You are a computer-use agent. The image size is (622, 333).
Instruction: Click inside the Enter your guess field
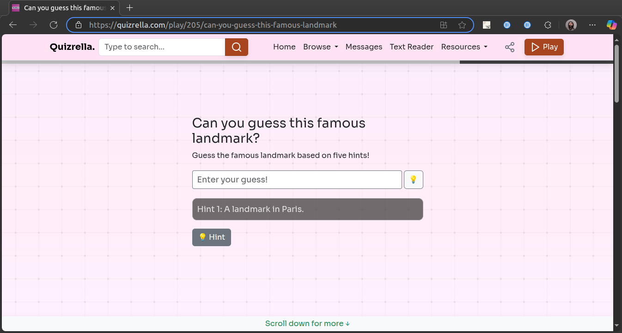297,179
